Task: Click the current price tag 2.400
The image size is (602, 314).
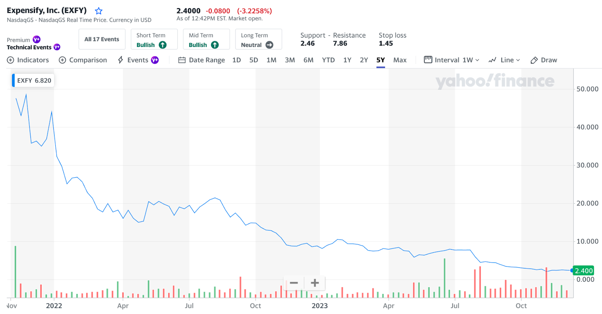Action: click(584, 271)
